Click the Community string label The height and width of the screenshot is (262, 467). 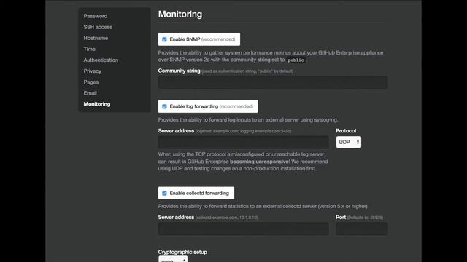(x=179, y=71)
